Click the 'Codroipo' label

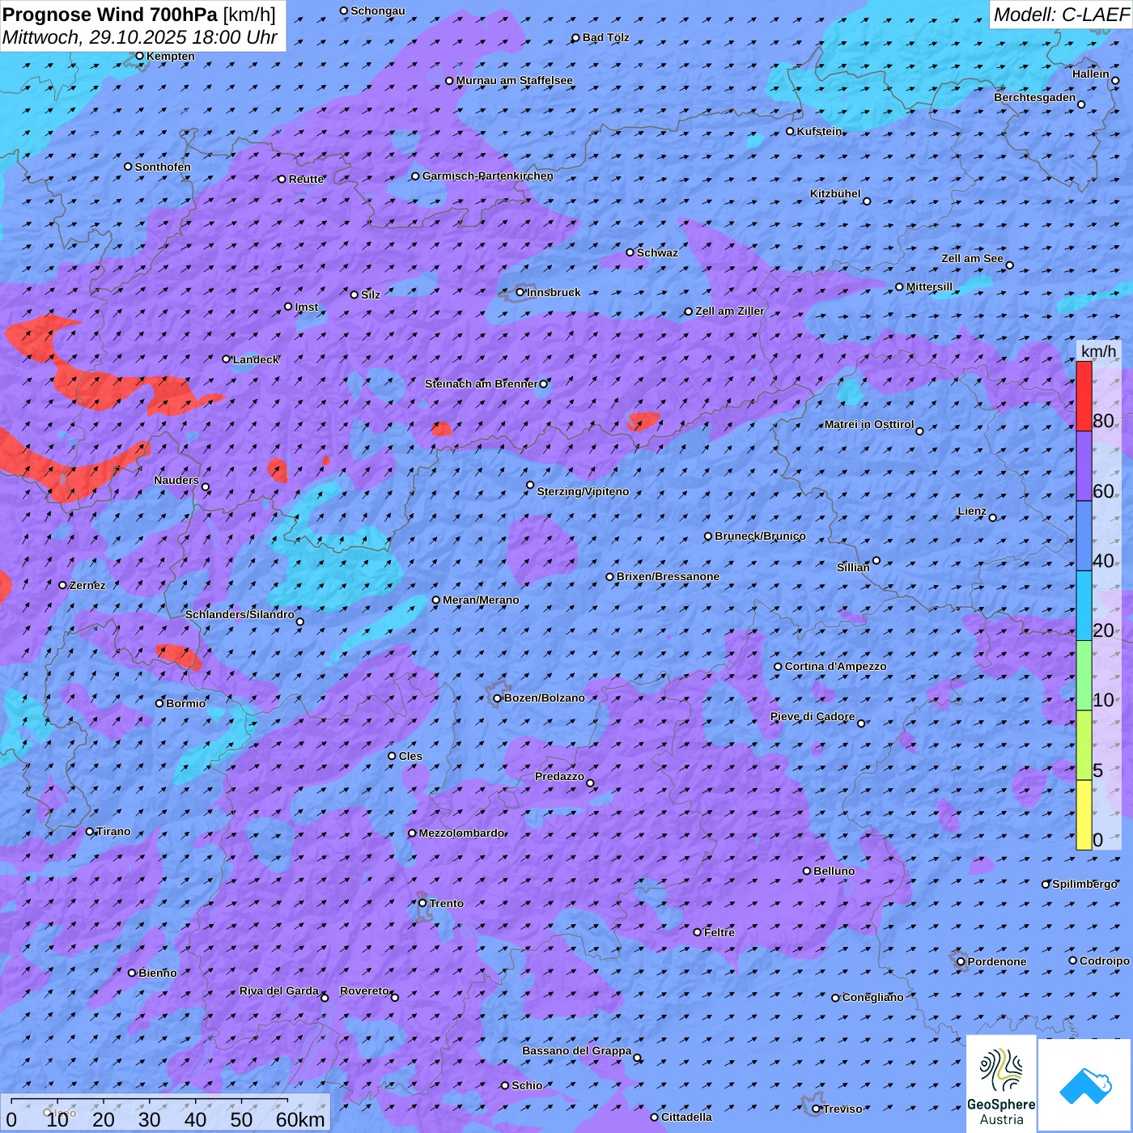click(1105, 961)
